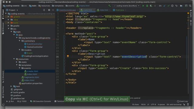Open Project Structure folder icon in toolbar

point(181,6)
